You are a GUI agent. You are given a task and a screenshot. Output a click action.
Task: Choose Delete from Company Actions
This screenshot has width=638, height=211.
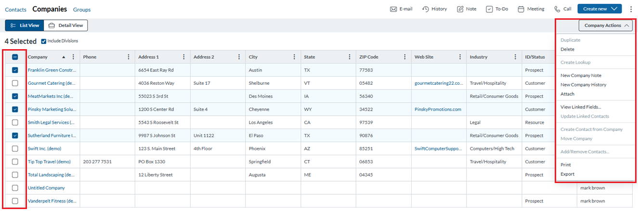point(567,49)
